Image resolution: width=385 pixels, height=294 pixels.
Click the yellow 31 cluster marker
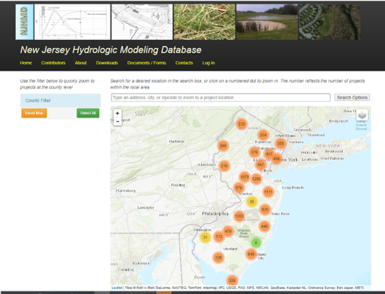click(x=205, y=237)
